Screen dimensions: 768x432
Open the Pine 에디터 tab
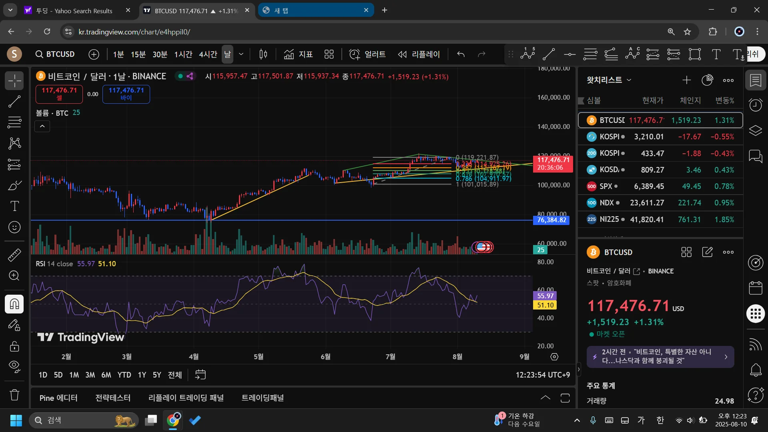(x=58, y=398)
